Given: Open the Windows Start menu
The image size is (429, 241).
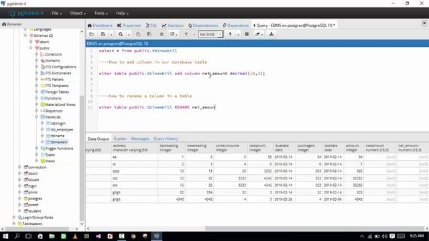Looking at the screenshot, I should tap(5, 236).
